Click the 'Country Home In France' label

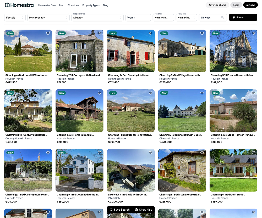[19, 139]
